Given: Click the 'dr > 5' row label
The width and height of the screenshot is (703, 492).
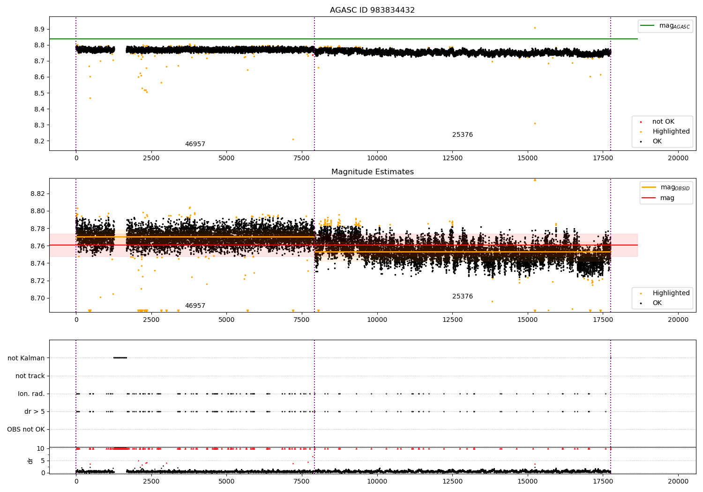Looking at the screenshot, I should [35, 411].
